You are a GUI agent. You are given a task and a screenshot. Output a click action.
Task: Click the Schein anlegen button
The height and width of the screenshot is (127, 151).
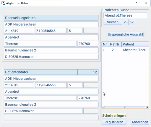coord(114,115)
